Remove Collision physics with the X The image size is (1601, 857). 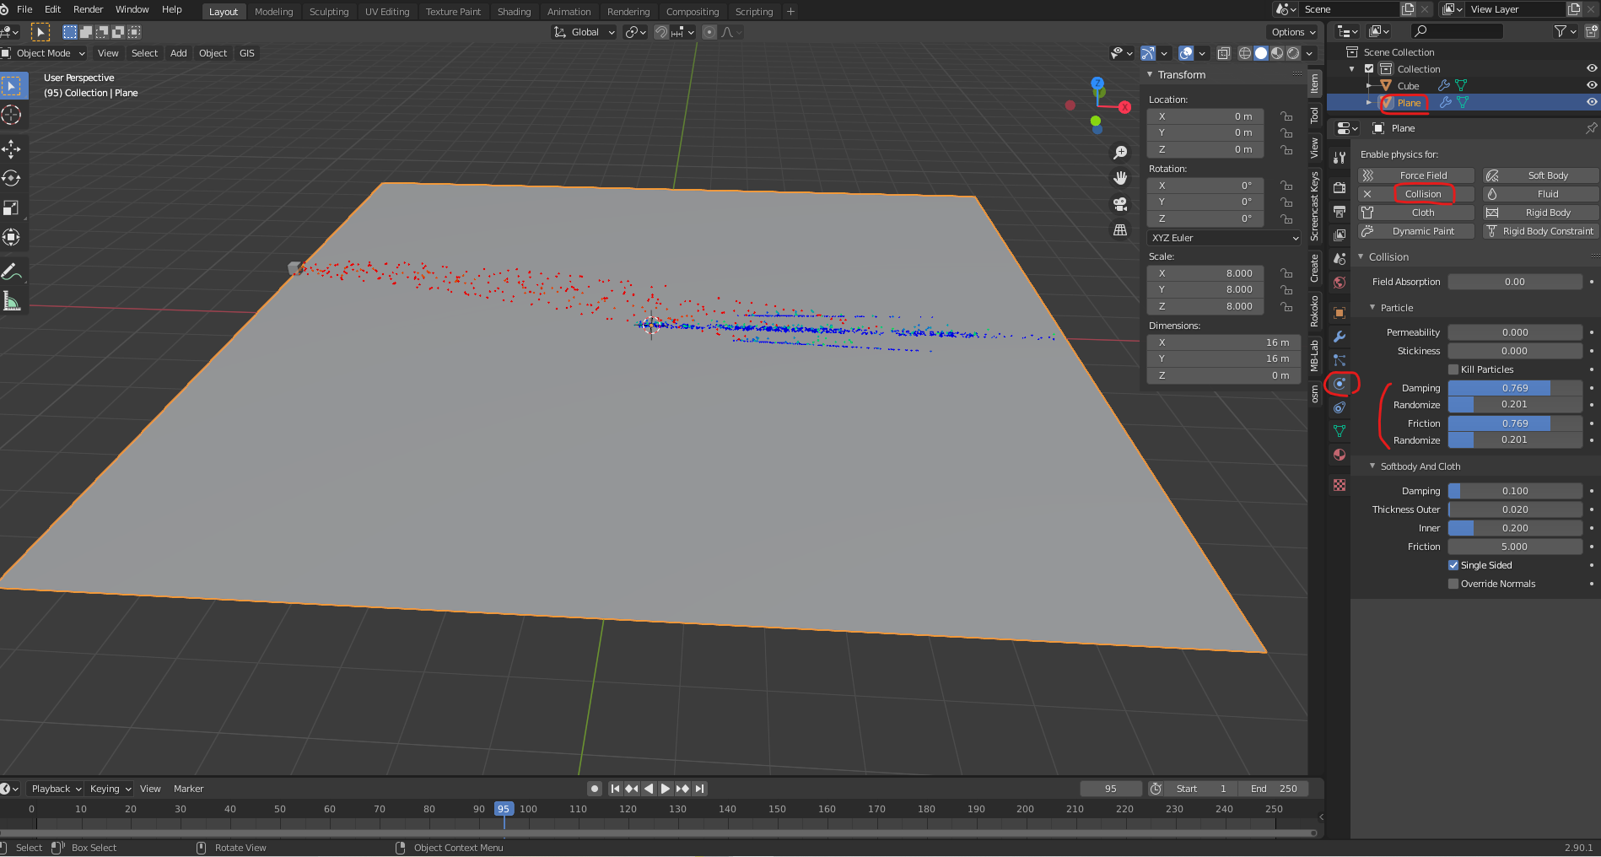1367,194
